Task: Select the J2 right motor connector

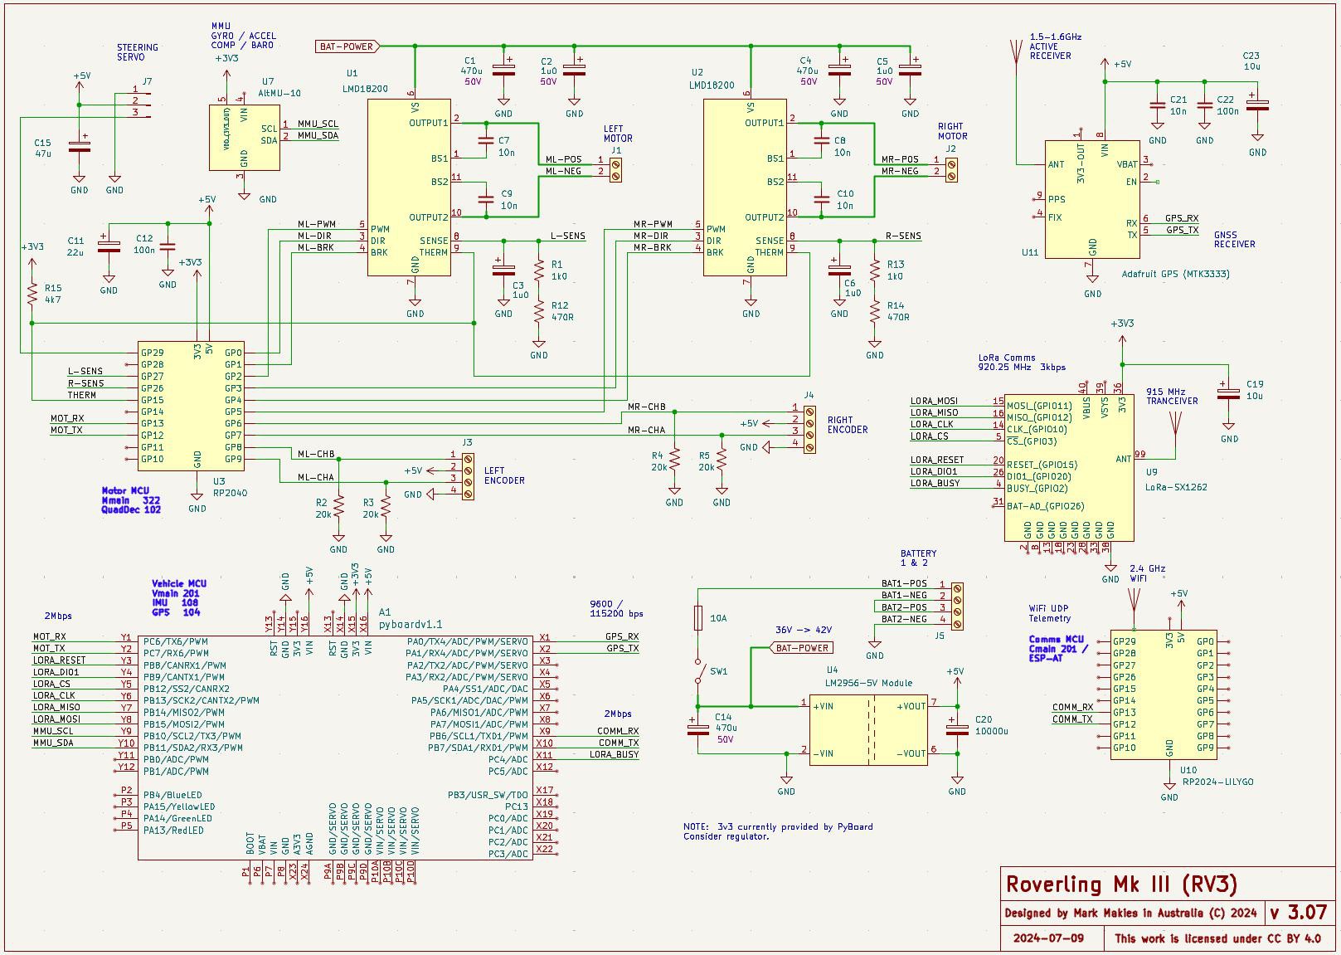Action: tap(951, 169)
